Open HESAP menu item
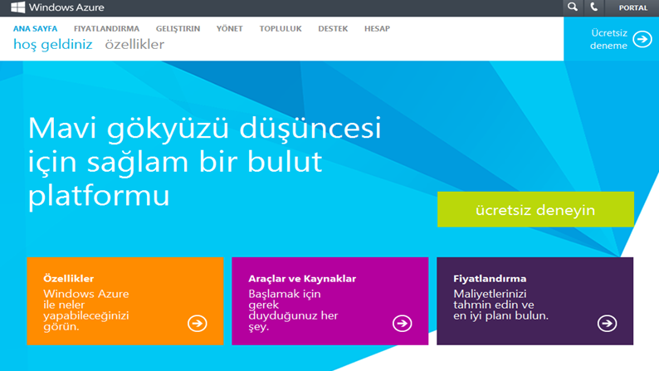The image size is (659, 371). 377,28
